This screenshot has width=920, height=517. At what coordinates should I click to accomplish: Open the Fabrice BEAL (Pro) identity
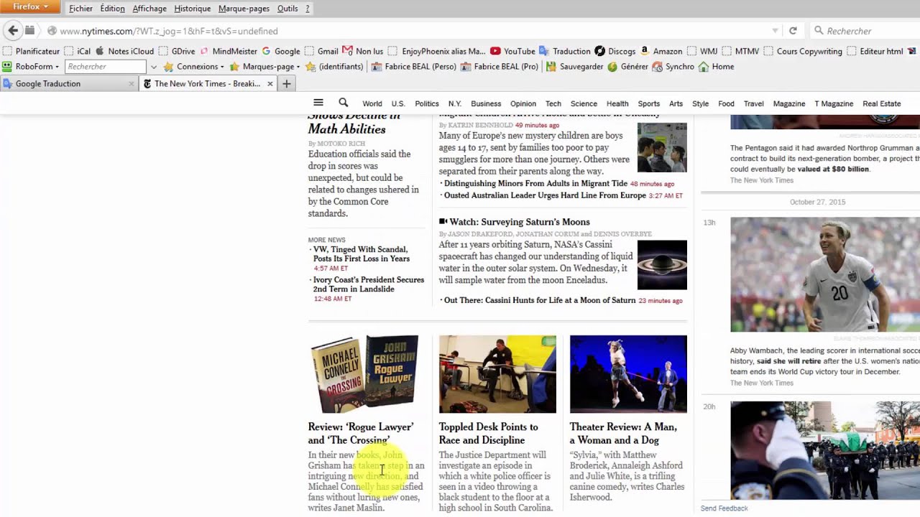[x=500, y=66]
